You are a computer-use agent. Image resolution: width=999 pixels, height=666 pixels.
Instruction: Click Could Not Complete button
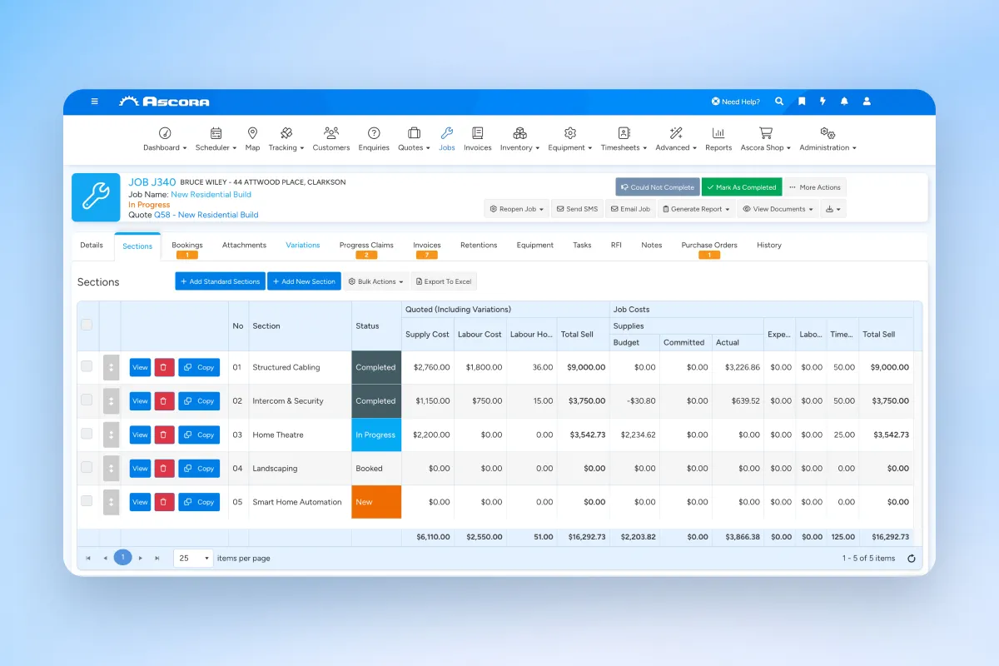[658, 187]
